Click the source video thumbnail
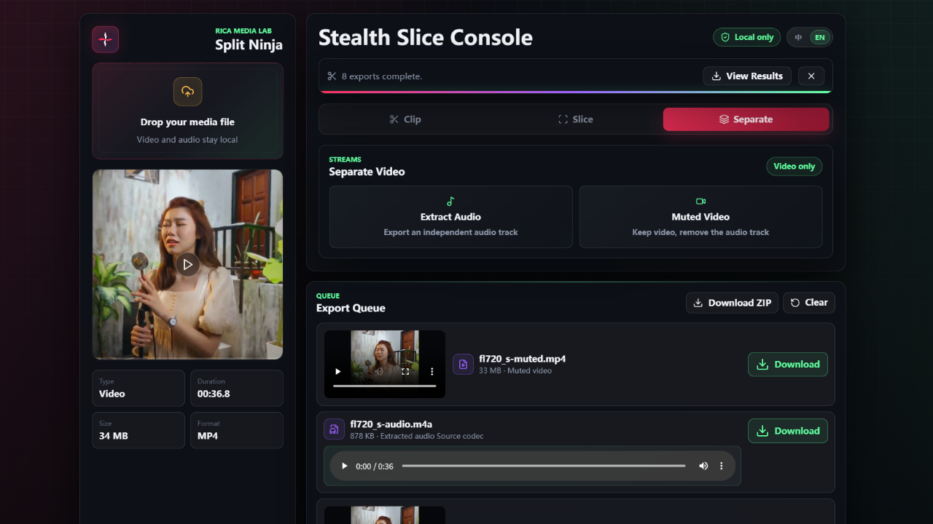933x524 pixels. coord(187,264)
